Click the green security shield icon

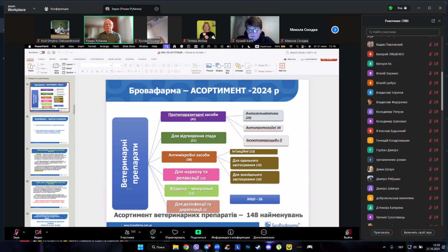click(390, 8)
